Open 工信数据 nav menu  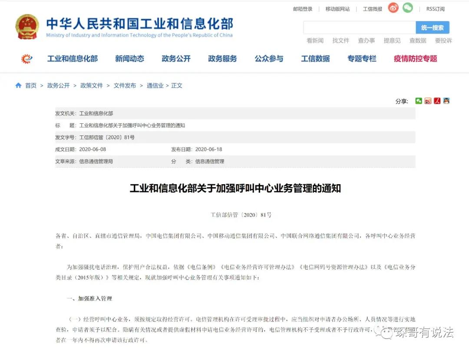315,59
